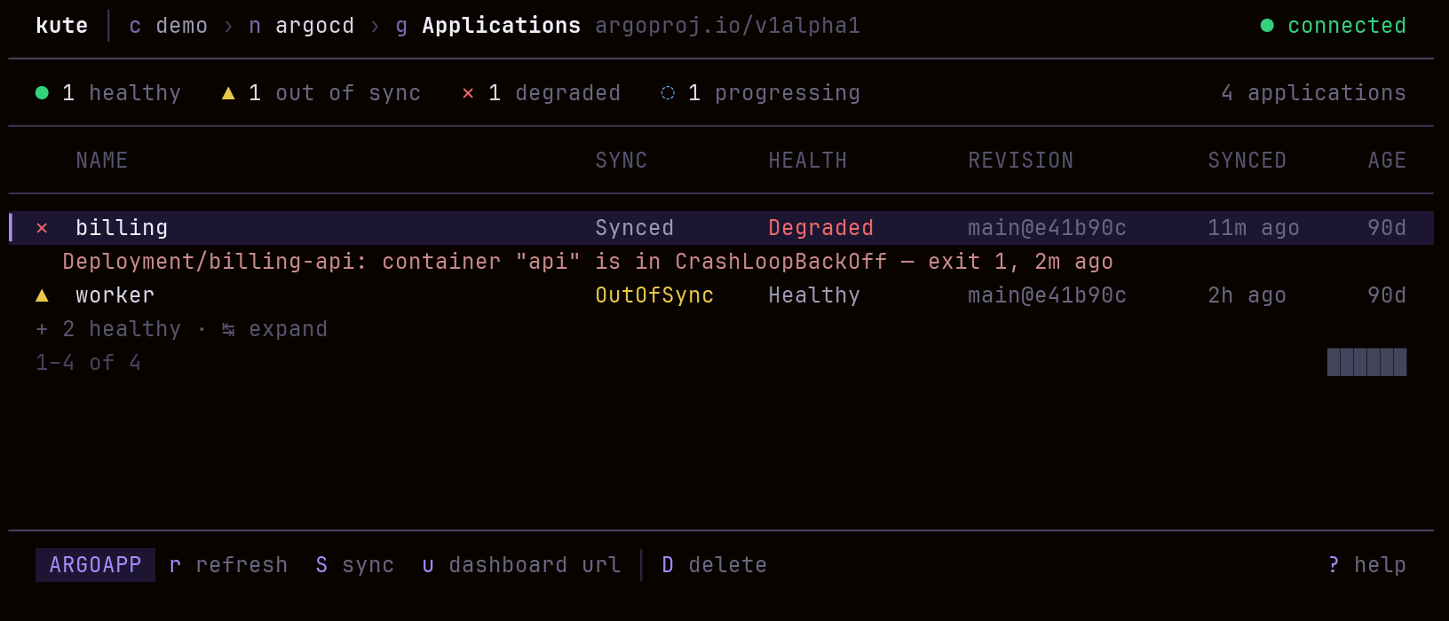Click the 90d age of billing
The height and width of the screenshot is (621, 1449).
(1387, 228)
